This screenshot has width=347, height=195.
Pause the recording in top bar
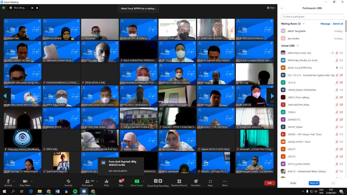point(32,8)
